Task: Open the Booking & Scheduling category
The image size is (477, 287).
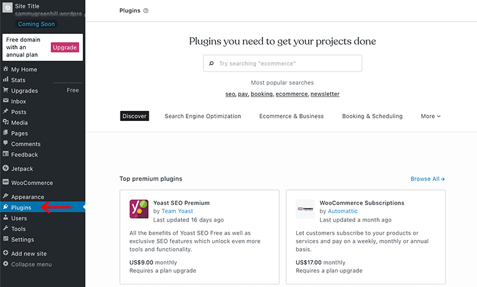Action: coord(372,117)
